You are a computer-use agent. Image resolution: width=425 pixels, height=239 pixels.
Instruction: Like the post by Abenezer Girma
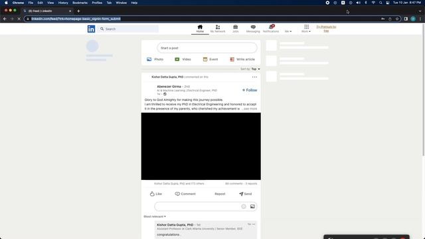(156, 194)
